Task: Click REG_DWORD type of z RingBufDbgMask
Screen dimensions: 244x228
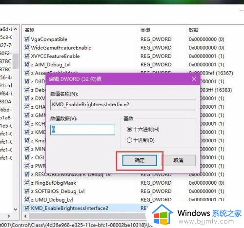Action: tap(156, 183)
